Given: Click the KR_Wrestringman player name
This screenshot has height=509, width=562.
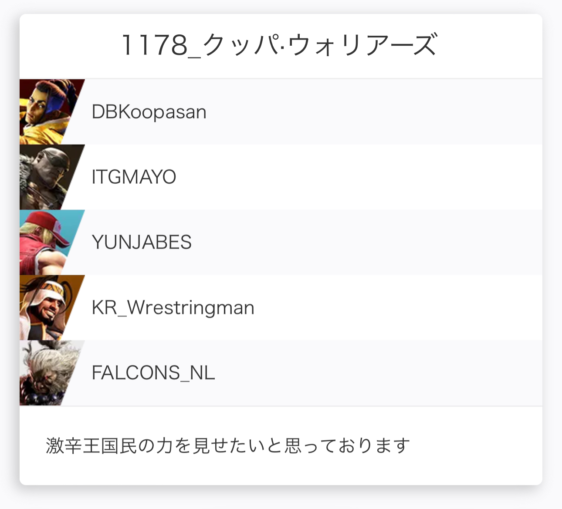Looking at the screenshot, I should 173,308.
